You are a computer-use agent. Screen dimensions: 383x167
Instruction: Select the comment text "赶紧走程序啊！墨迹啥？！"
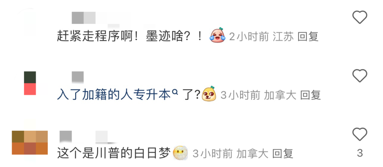(x=130, y=36)
